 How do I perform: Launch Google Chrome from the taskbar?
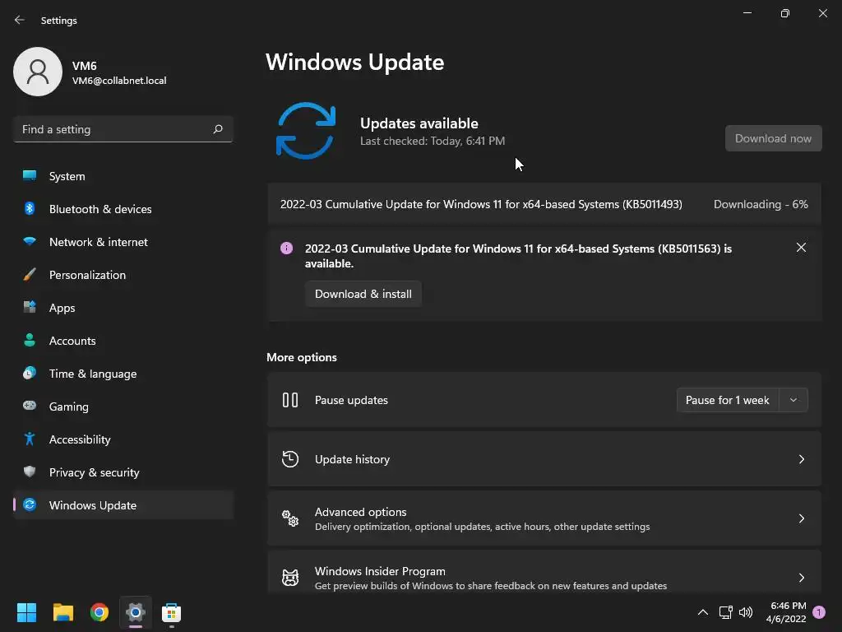tap(99, 612)
